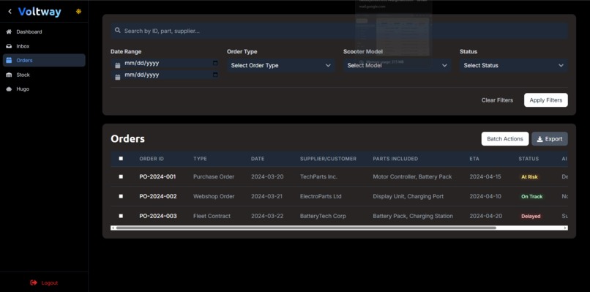Screen dimensions: 590x292
Task: Click supplier TechParts Inc.
Action: click(318, 176)
